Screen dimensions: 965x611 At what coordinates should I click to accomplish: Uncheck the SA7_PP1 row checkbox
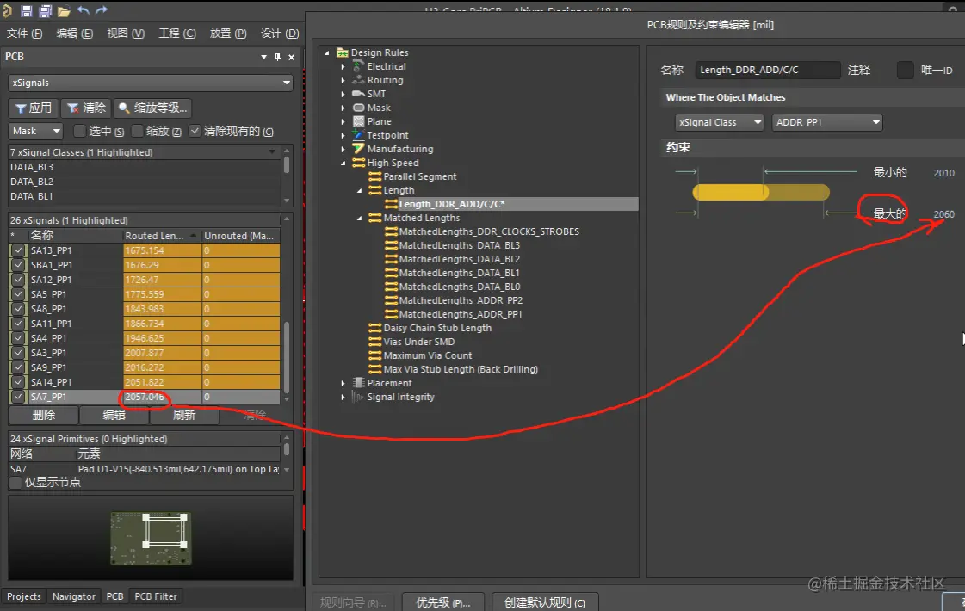(18, 397)
